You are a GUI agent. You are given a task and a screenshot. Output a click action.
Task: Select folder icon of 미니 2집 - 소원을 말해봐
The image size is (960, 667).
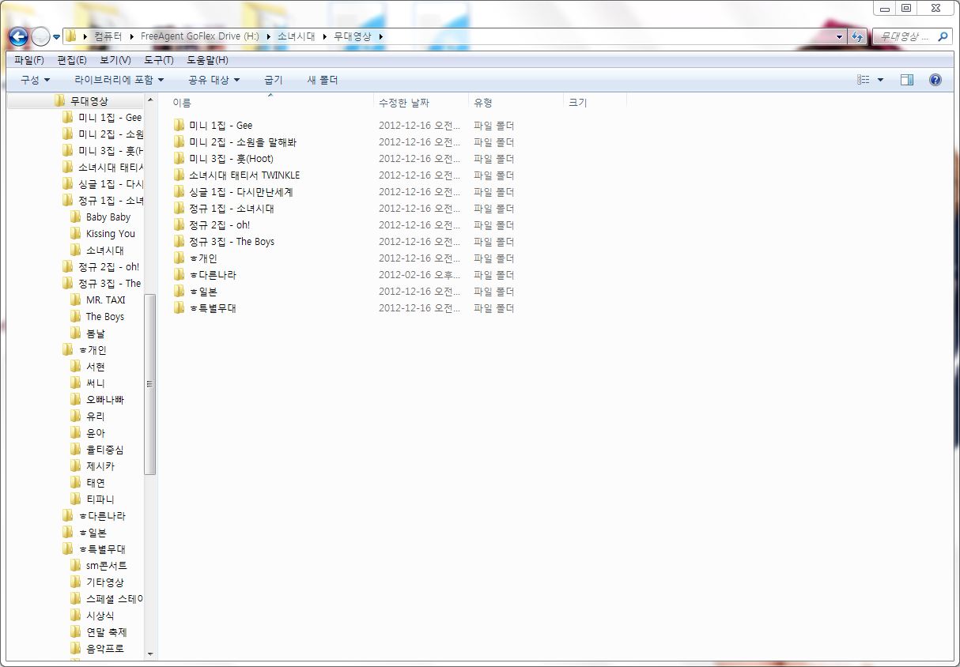(x=180, y=141)
